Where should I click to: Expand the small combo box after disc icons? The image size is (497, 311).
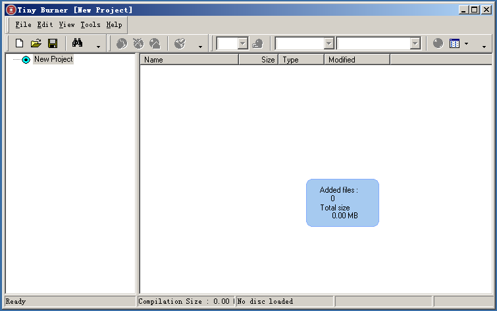242,43
